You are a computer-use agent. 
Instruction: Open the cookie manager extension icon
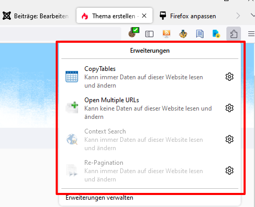pyautogui.click(x=134, y=32)
